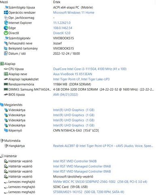
Task: Click the Képernyő monitor icon
Action: pyautogui.click(x=6, y=130)
